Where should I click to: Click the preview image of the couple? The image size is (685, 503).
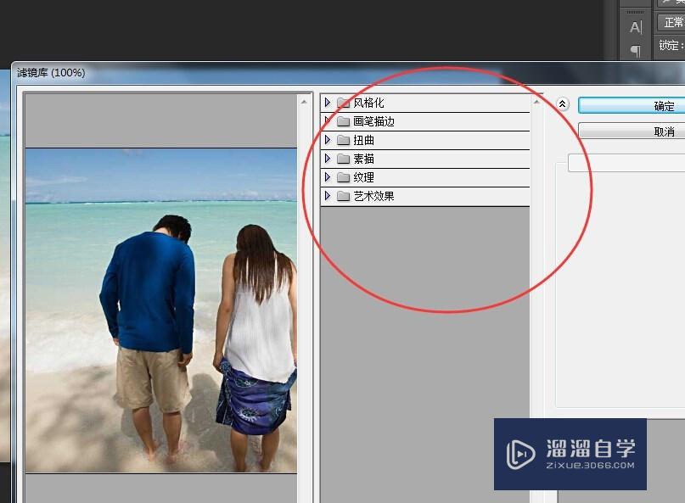click(161, 310)
